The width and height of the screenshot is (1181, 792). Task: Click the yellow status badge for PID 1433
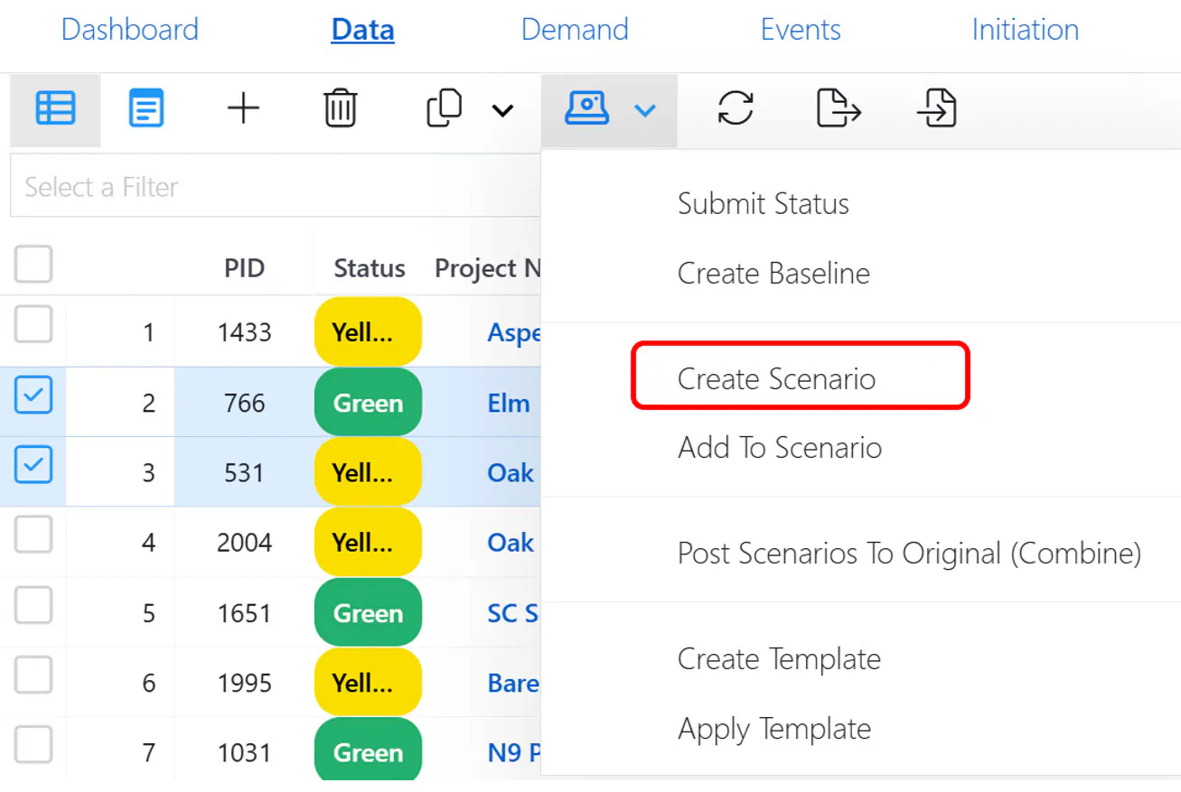[x=368, y=332]
